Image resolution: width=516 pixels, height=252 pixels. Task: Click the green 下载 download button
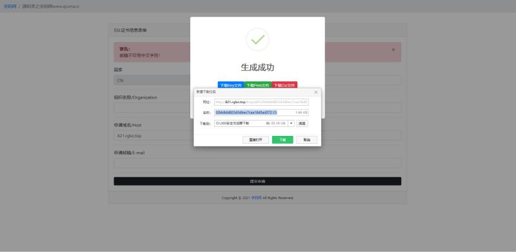click(x=283, y=140)
